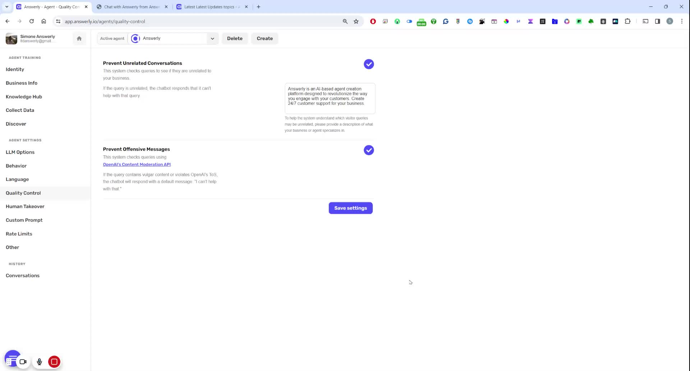Click the cast media icon
This screenshot has height=371, width=690.
pos(645,22)
